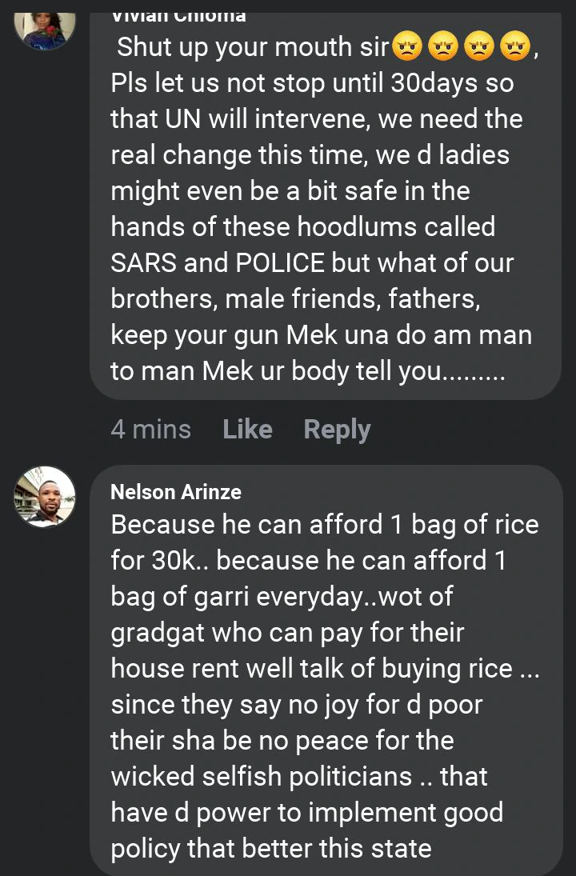
Task: Select the line "policy that better this state"
Action: coord(271,848)
